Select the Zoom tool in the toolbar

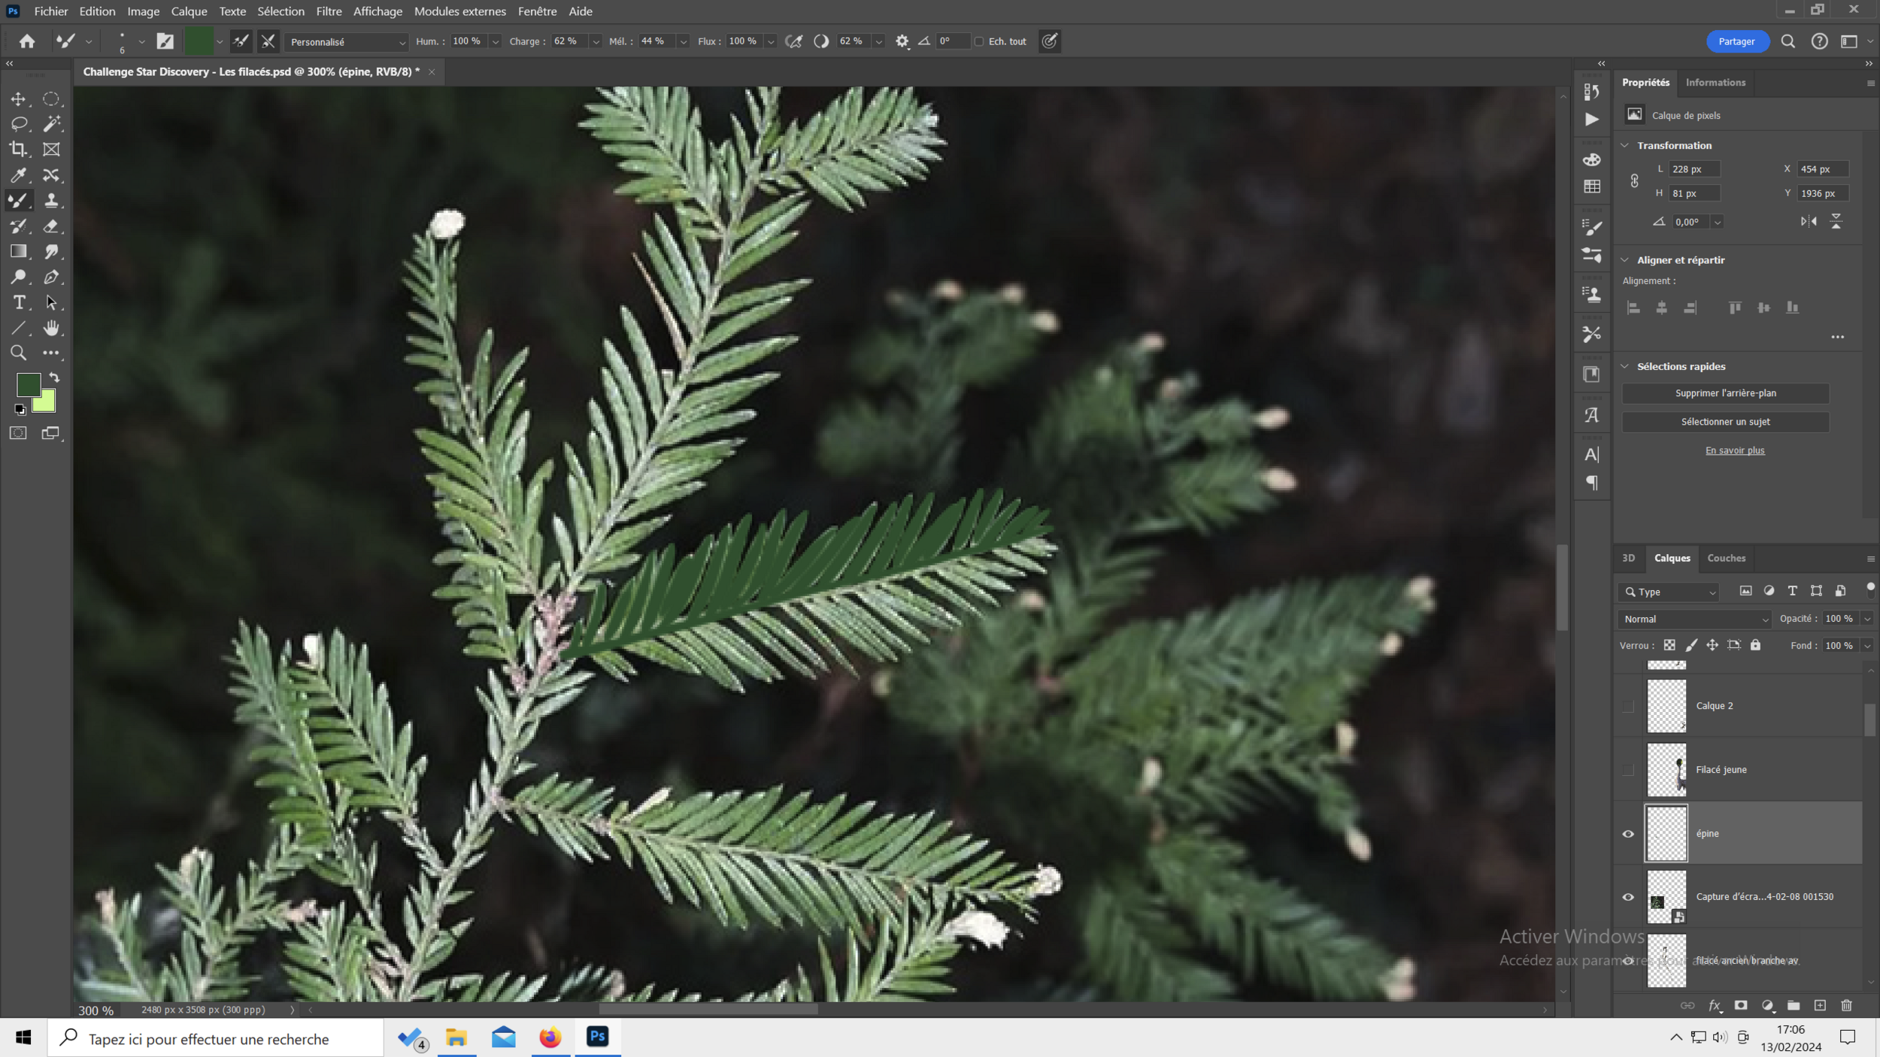click(19, 353)
